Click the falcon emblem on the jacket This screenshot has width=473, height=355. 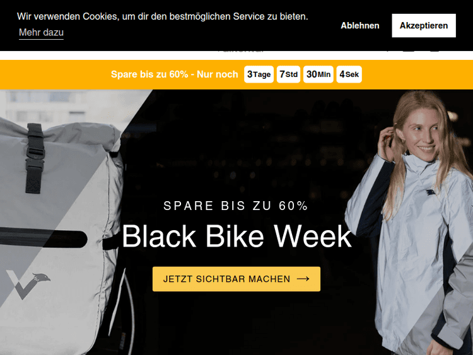(431, 192)
